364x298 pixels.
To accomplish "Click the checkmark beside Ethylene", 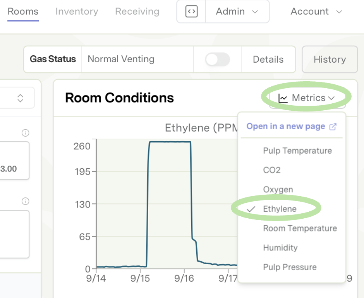I will (x=252, y=209).
